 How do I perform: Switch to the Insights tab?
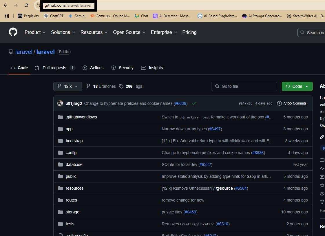pos(152,68)
